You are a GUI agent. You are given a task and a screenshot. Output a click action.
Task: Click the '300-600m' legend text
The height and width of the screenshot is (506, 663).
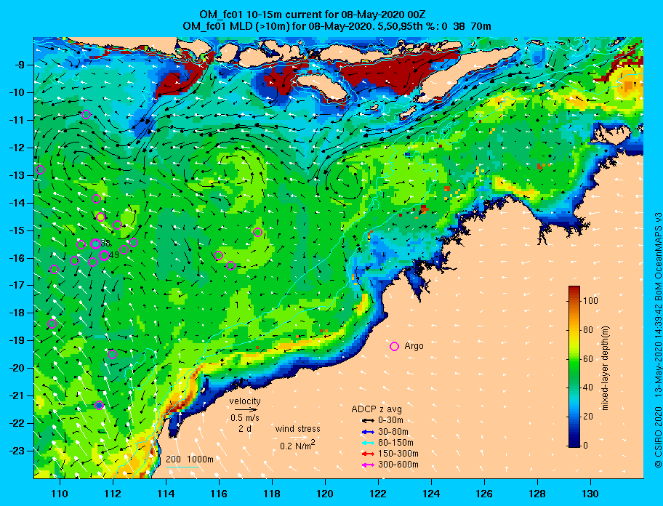398,465
